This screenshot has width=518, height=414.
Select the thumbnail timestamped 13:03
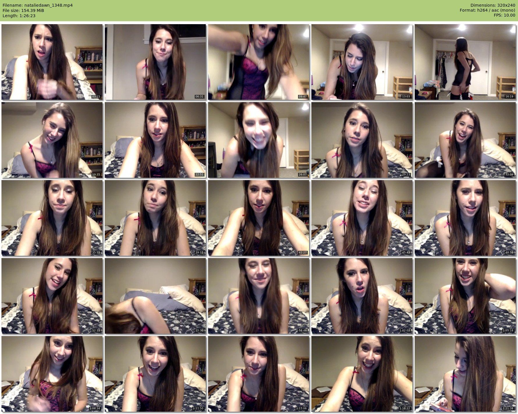362,62
